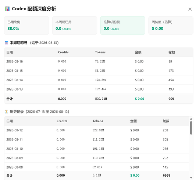
Task: Click the history rounds value 208
Action: 165,130
